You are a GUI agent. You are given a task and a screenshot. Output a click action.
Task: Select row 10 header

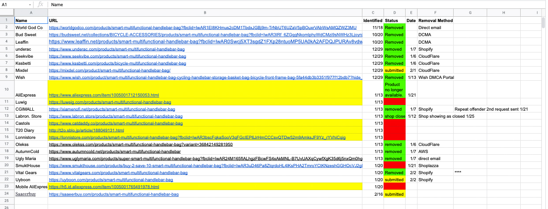tap(7, 90)
